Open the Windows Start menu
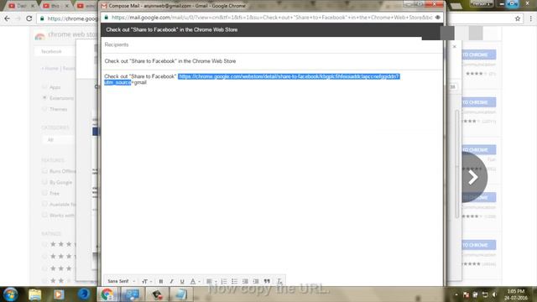The image size is (537, 302). click(x=10, y=294)
